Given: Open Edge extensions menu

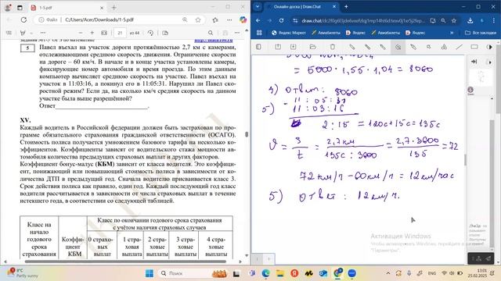Looking at the screenshot, I should [x=215, y=20].
